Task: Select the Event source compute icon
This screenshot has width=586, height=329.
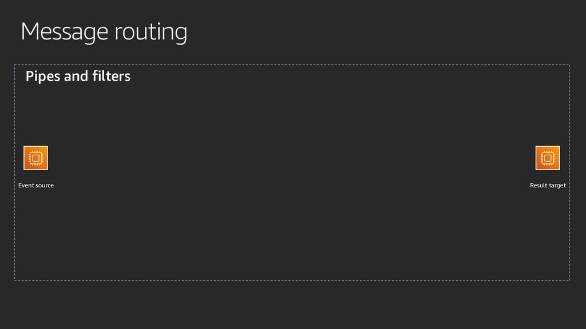Action: pos(35,158)
